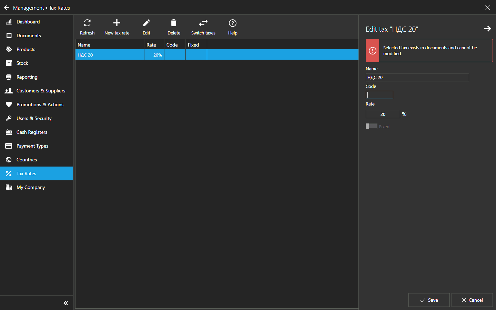Click the Name input field

pos(417,77)
